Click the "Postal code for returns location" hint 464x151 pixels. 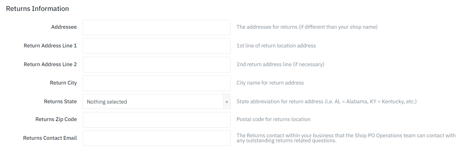coord(273,119)
